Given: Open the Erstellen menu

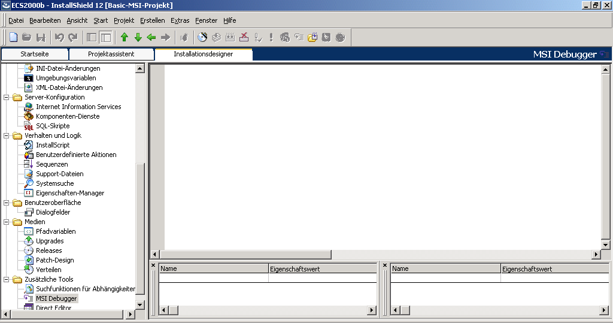Looking at the screenshot, I should coord(152,20).
